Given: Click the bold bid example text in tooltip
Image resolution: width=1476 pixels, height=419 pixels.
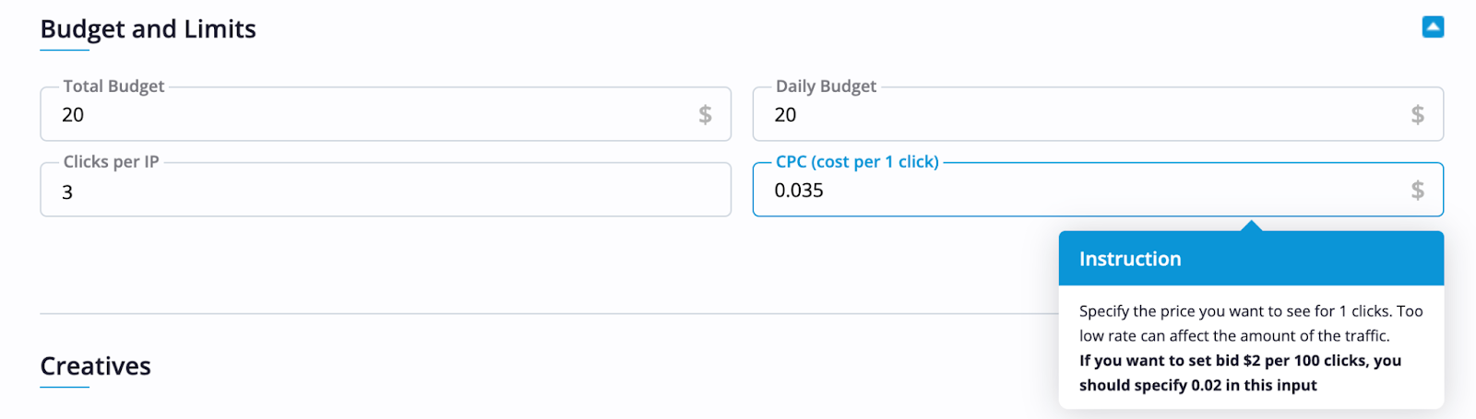Looking at the screenshot, I should [1240, 373].
